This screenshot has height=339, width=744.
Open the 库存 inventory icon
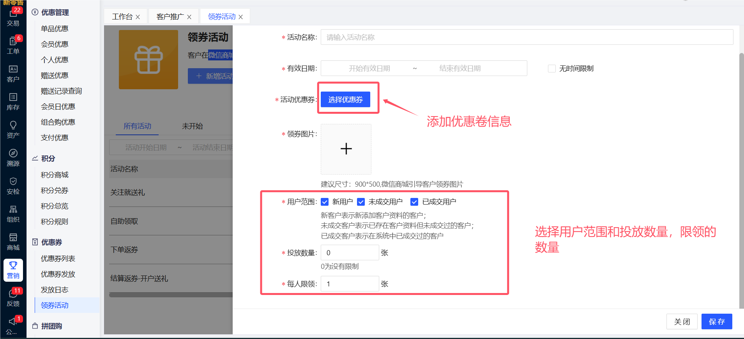[13, 101]
